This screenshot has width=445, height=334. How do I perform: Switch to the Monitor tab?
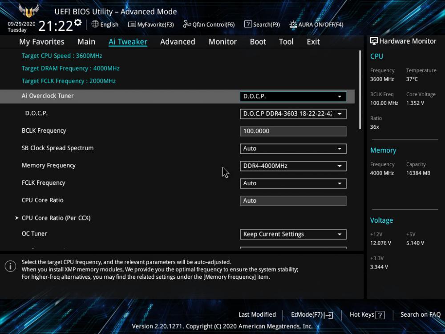[x=222, y=42]
